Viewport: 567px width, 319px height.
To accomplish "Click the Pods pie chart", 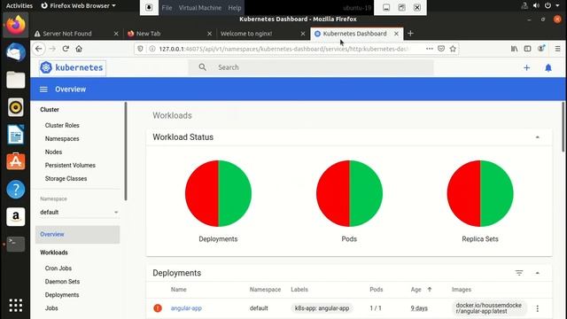I will tap(349, 193).
